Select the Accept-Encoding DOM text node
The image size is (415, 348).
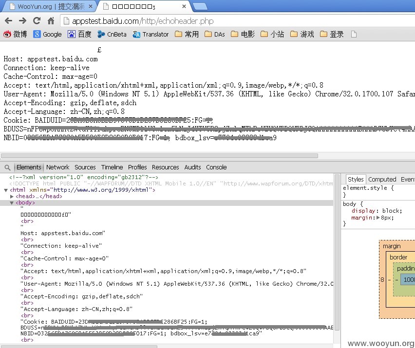coord(81,296)
